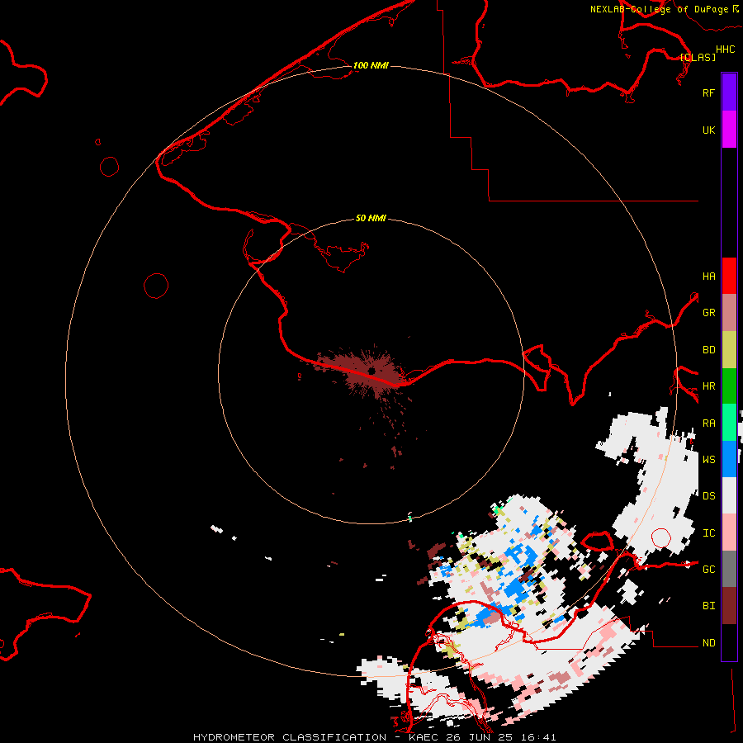Click the DS legend label
This screenshot has height=743, width=743.
click(708, 496)
